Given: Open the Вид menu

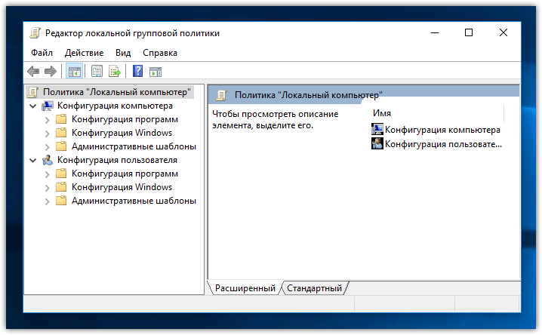Looking at the screenshot, I should click(x=123, y=53).
